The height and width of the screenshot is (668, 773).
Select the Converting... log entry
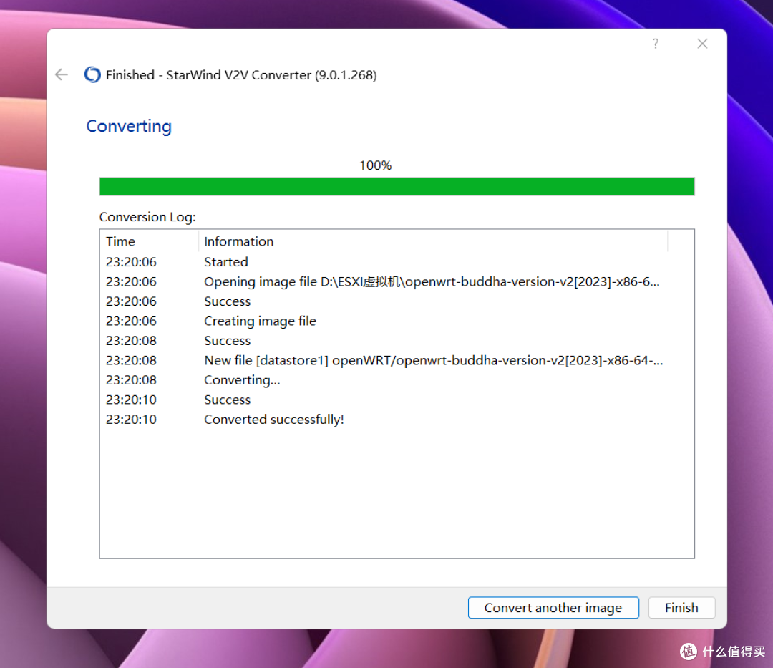242,379
